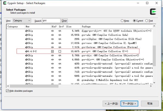Cycle state for gcc-tools-epoch2-autoconf package
Image resolution: width=163 pixels, height=111 pixels.
coord(26,72)
